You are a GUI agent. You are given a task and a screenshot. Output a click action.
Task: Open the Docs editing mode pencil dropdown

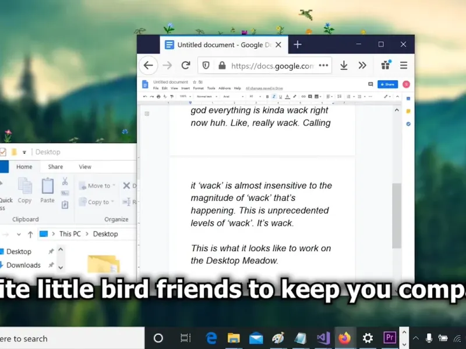[387, 97]
